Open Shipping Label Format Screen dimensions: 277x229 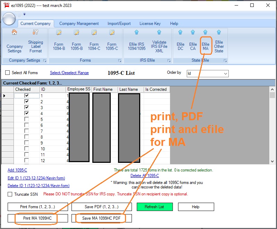[35, 42]
